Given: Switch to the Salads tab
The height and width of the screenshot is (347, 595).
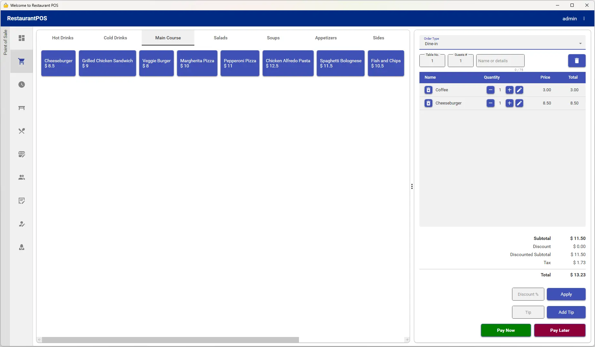Looking at the screenshot, I should 221,38.
